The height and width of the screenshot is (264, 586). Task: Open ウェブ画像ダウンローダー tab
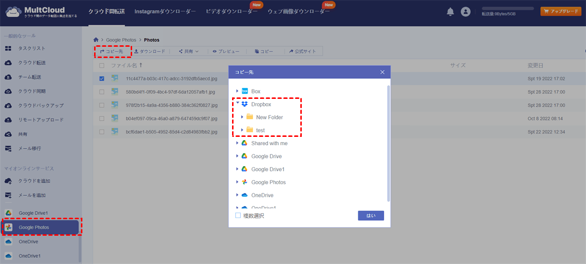point(298,11)
